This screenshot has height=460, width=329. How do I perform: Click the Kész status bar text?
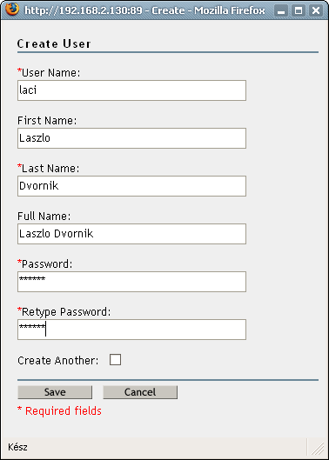click(x=17, y=447)
